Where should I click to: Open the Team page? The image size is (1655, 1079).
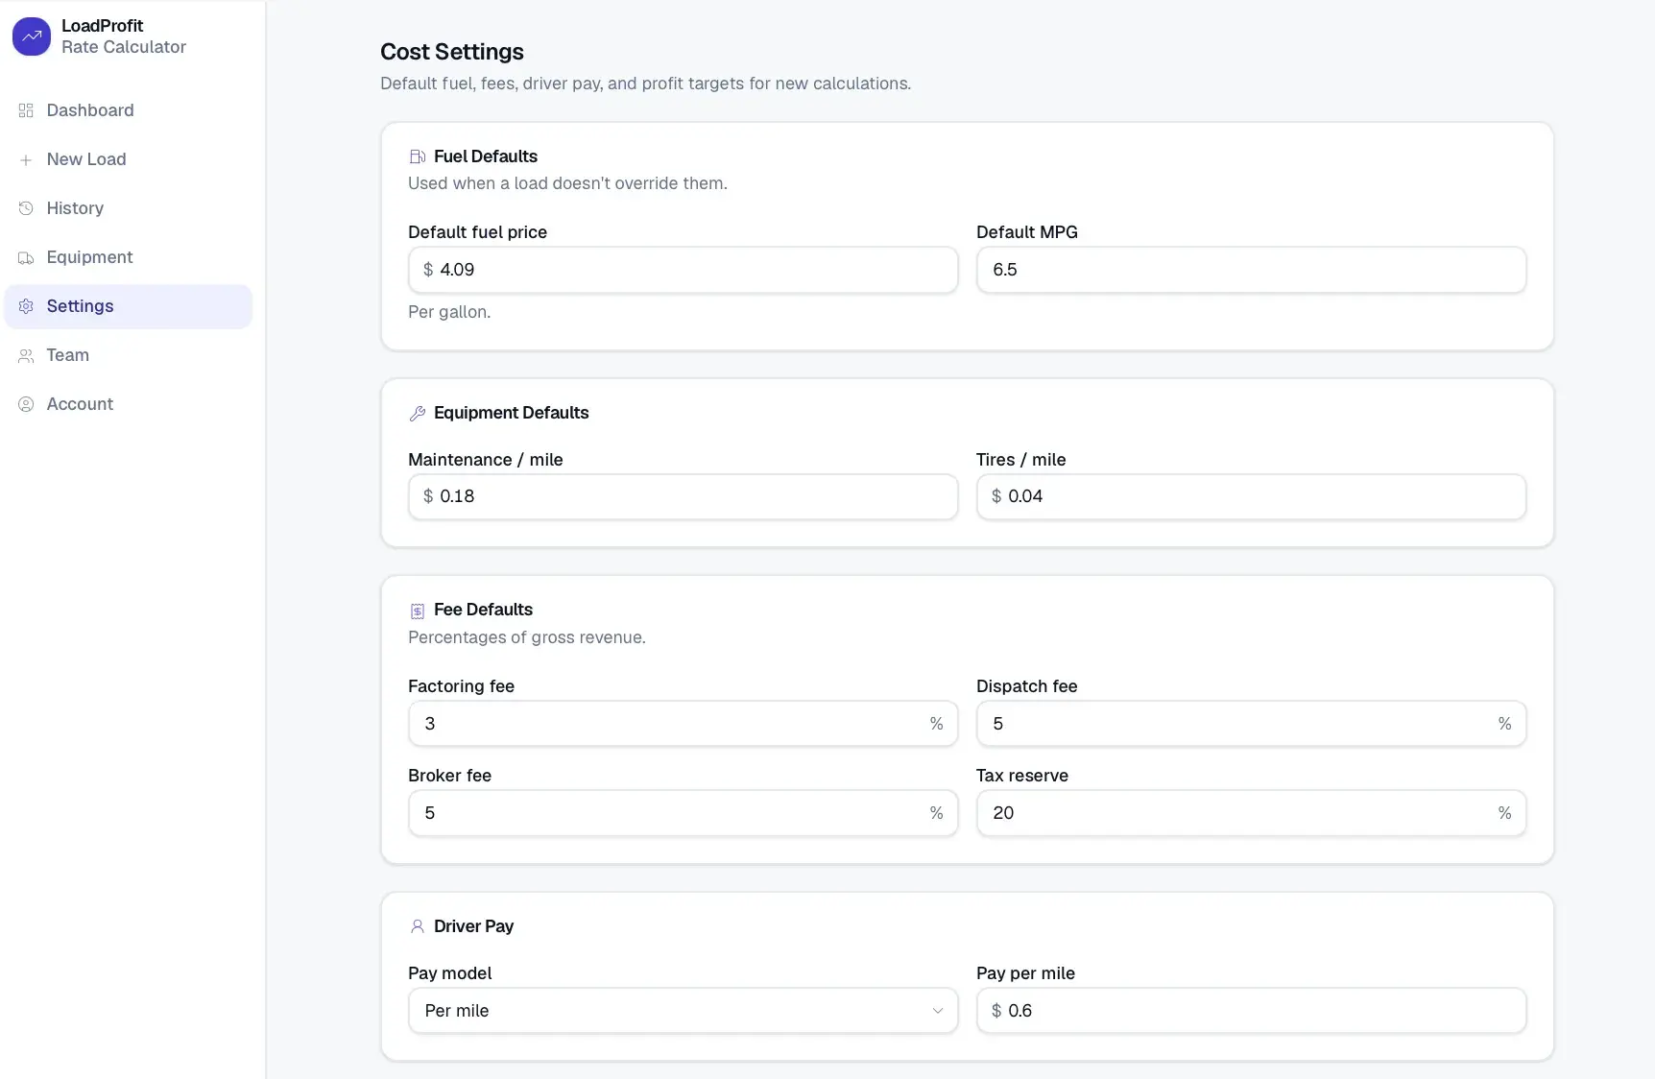click(x=129, y=355)
